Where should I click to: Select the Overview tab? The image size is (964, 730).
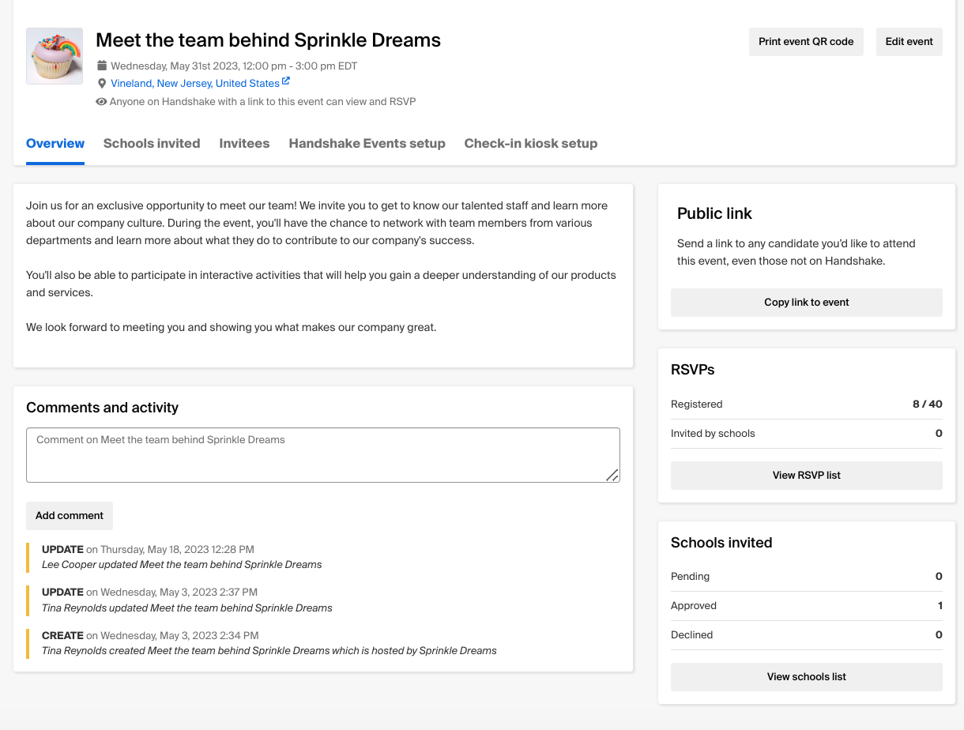coord(55,144)
